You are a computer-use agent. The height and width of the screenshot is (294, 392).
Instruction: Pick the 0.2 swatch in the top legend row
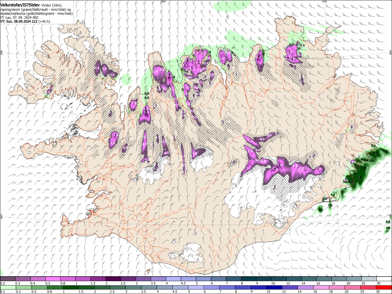point(8,279)
